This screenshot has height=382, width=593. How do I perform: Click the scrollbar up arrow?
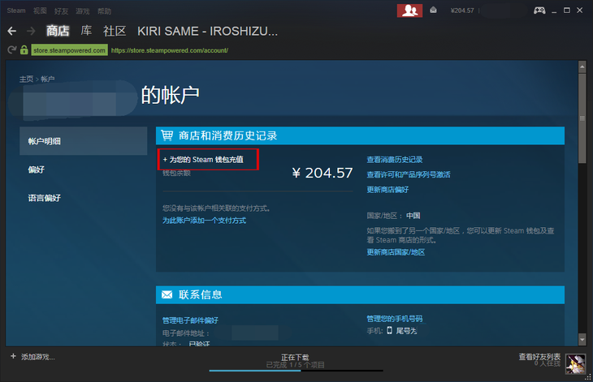point(582,67)
